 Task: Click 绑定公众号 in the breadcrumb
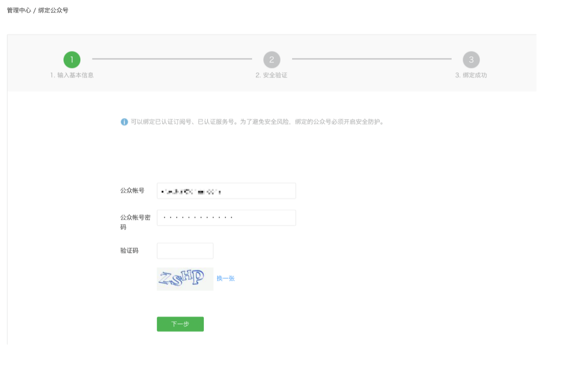pos(53,11)
